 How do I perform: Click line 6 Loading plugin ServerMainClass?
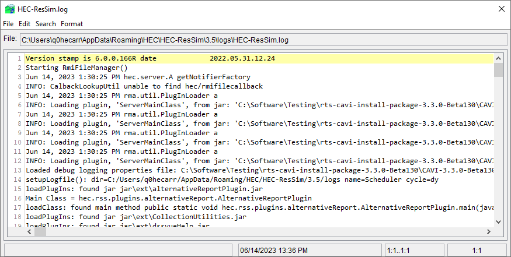(260, 105)
